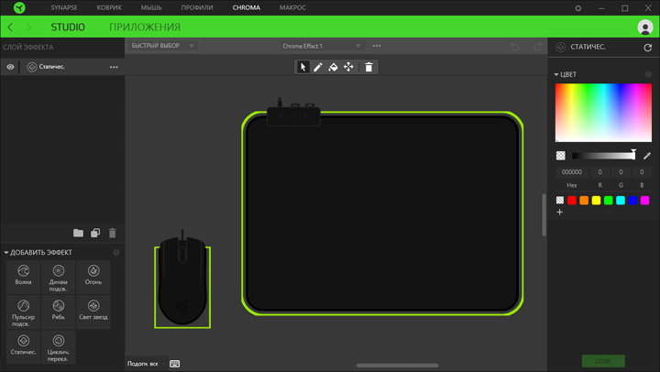Switch to the Приложения subtab
660x372 pixels.
(x=145, y=27)
